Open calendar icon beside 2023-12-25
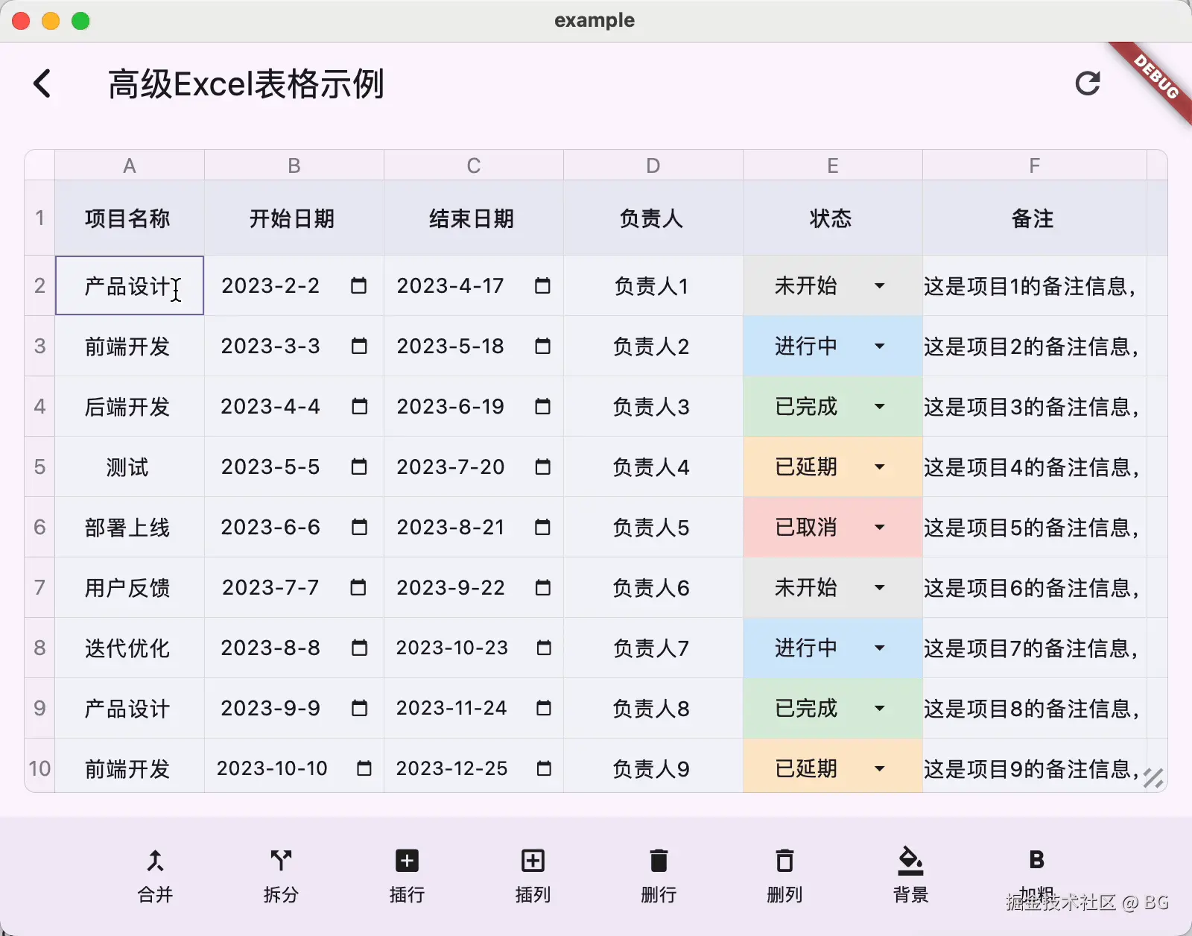Viewport: 1192px width, 936px height. (545, 768)
